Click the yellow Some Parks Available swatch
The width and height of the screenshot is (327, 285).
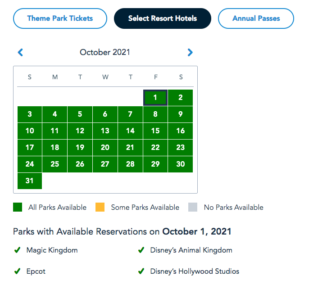(x=100, y=207)
